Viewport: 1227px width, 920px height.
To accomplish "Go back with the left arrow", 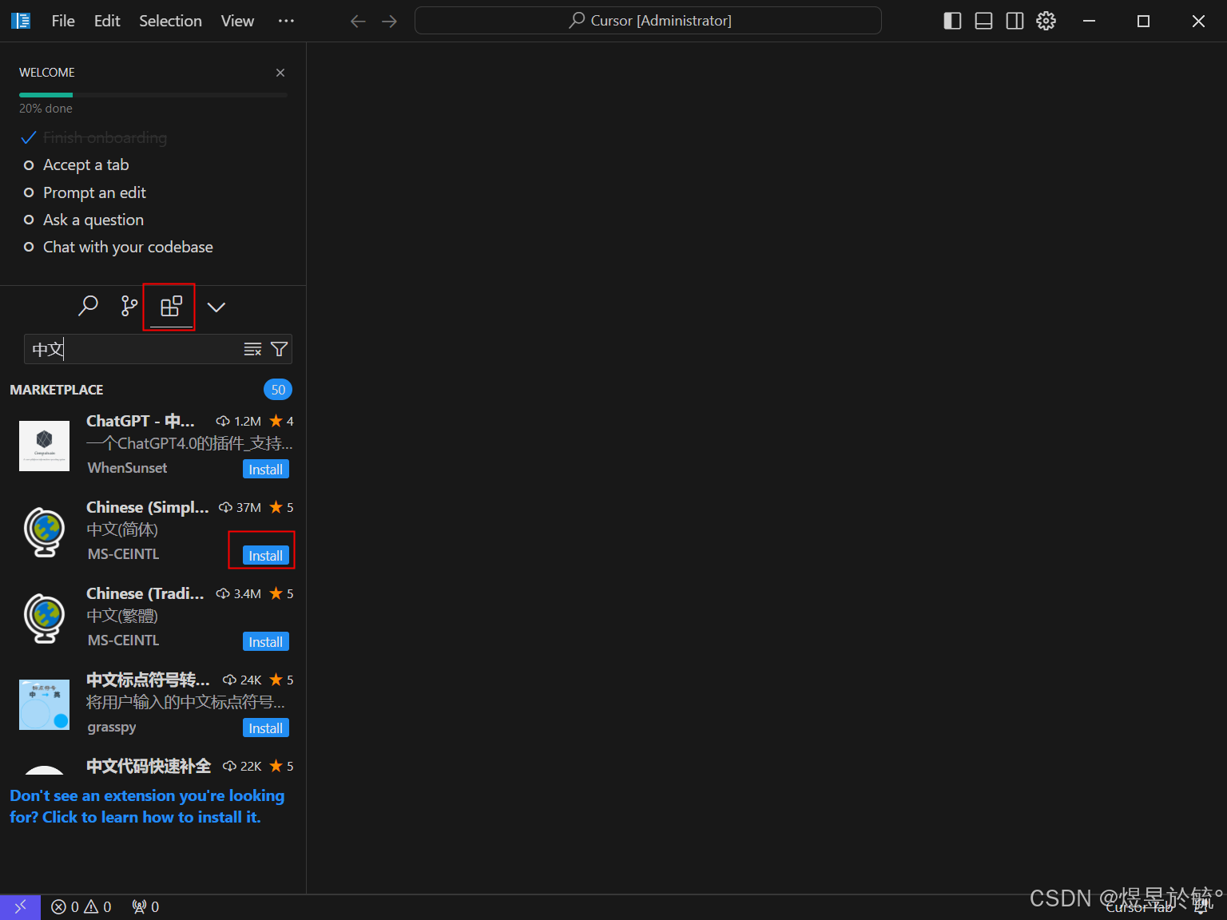I will [x=358, y=22].
